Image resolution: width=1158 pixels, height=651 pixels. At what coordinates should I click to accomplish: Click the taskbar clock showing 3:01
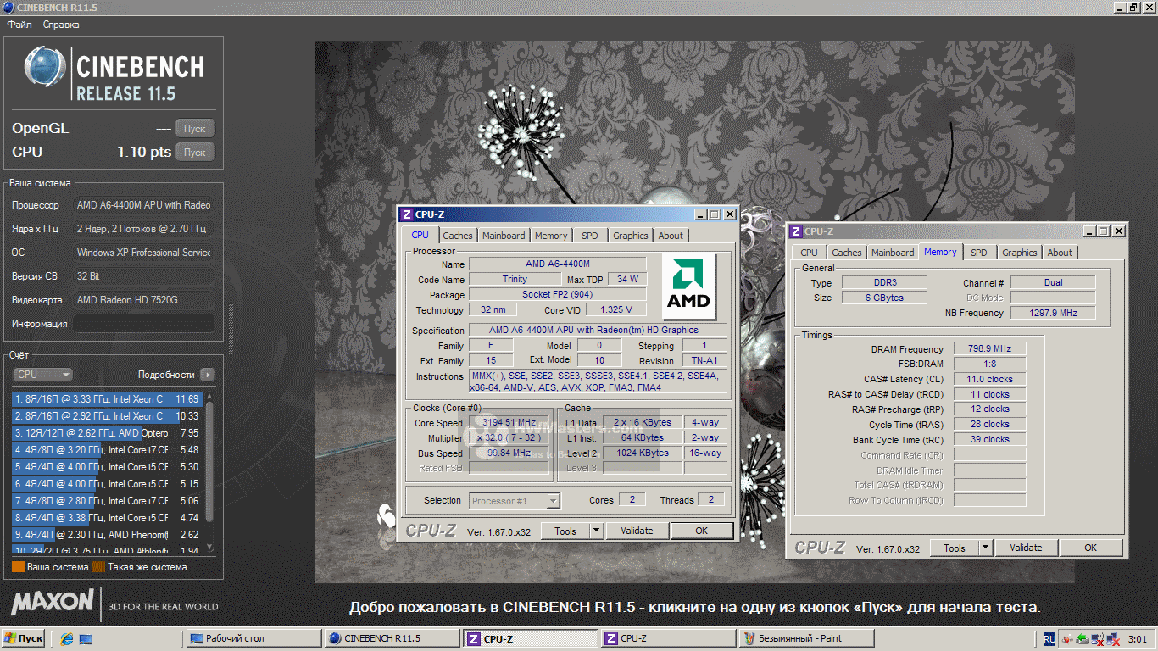point(1138,639)
